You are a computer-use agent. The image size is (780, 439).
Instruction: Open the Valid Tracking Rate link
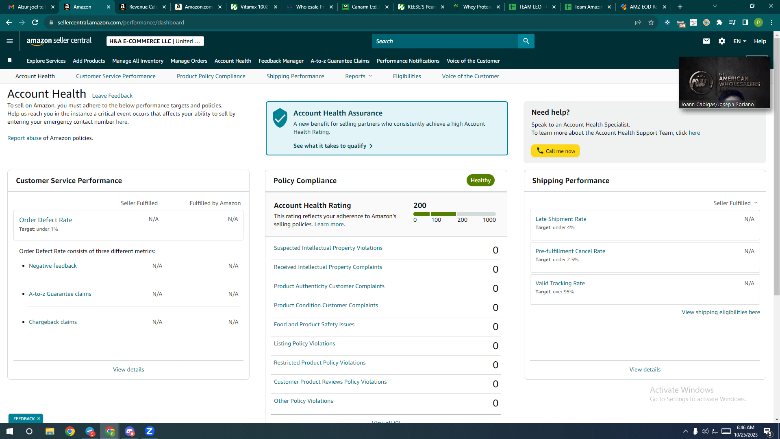pyautogui.click(x=560, y=283)
